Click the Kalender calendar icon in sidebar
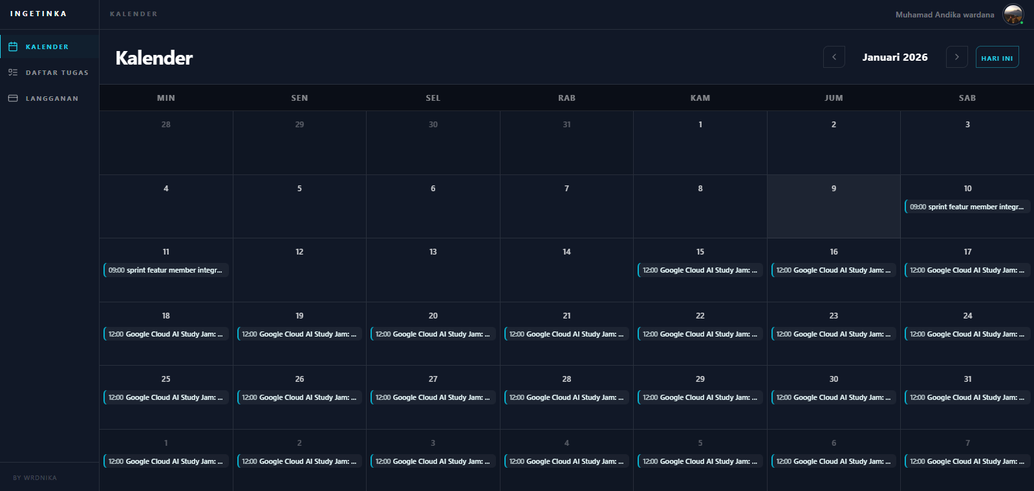Screen dimensions: 1034x491 point(13,47)
